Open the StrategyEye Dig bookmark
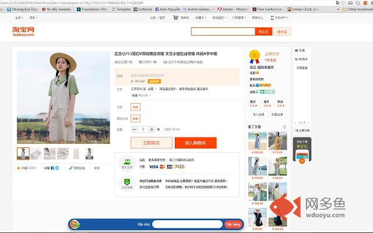 click(22, 9)
